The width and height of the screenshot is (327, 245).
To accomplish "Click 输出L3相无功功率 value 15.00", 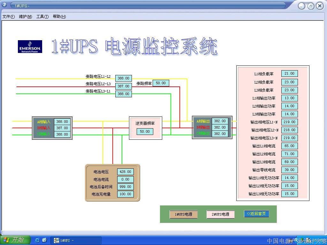I will click(289, 194).
